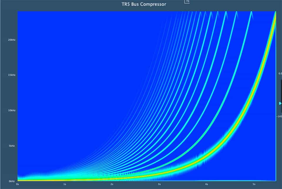Click the 10kHz frequency axis label
Screen dimensions: 282x189
(x=12, y=110)
